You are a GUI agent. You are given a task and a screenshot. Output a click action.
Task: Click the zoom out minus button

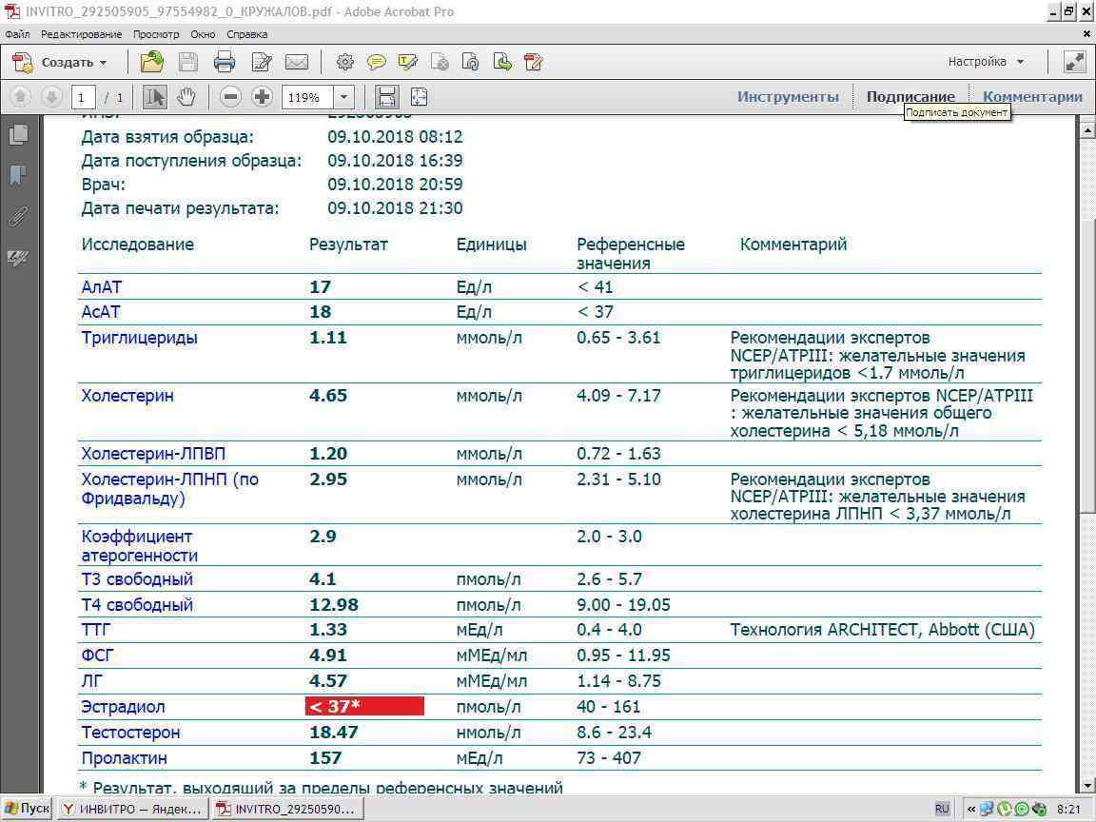pos(229,96)
